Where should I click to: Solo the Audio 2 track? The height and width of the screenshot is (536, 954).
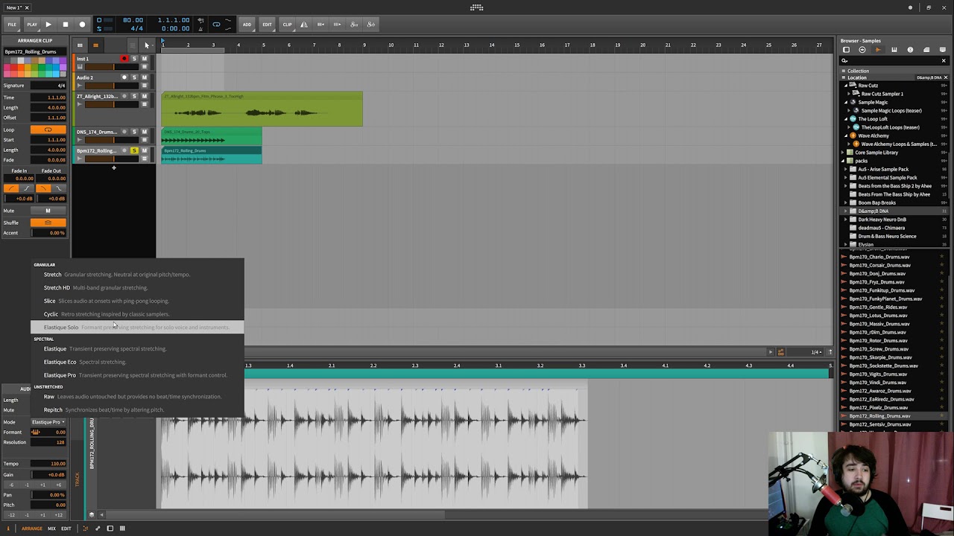134,77
